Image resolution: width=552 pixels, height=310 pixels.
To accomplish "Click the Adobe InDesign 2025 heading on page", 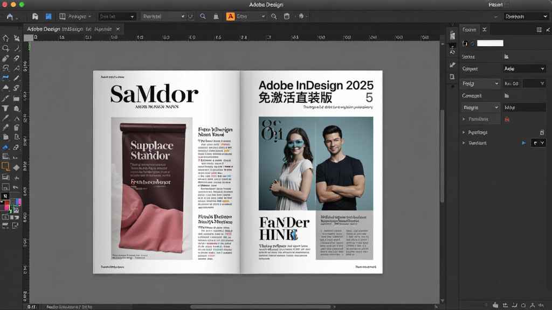I will [316, 85].
